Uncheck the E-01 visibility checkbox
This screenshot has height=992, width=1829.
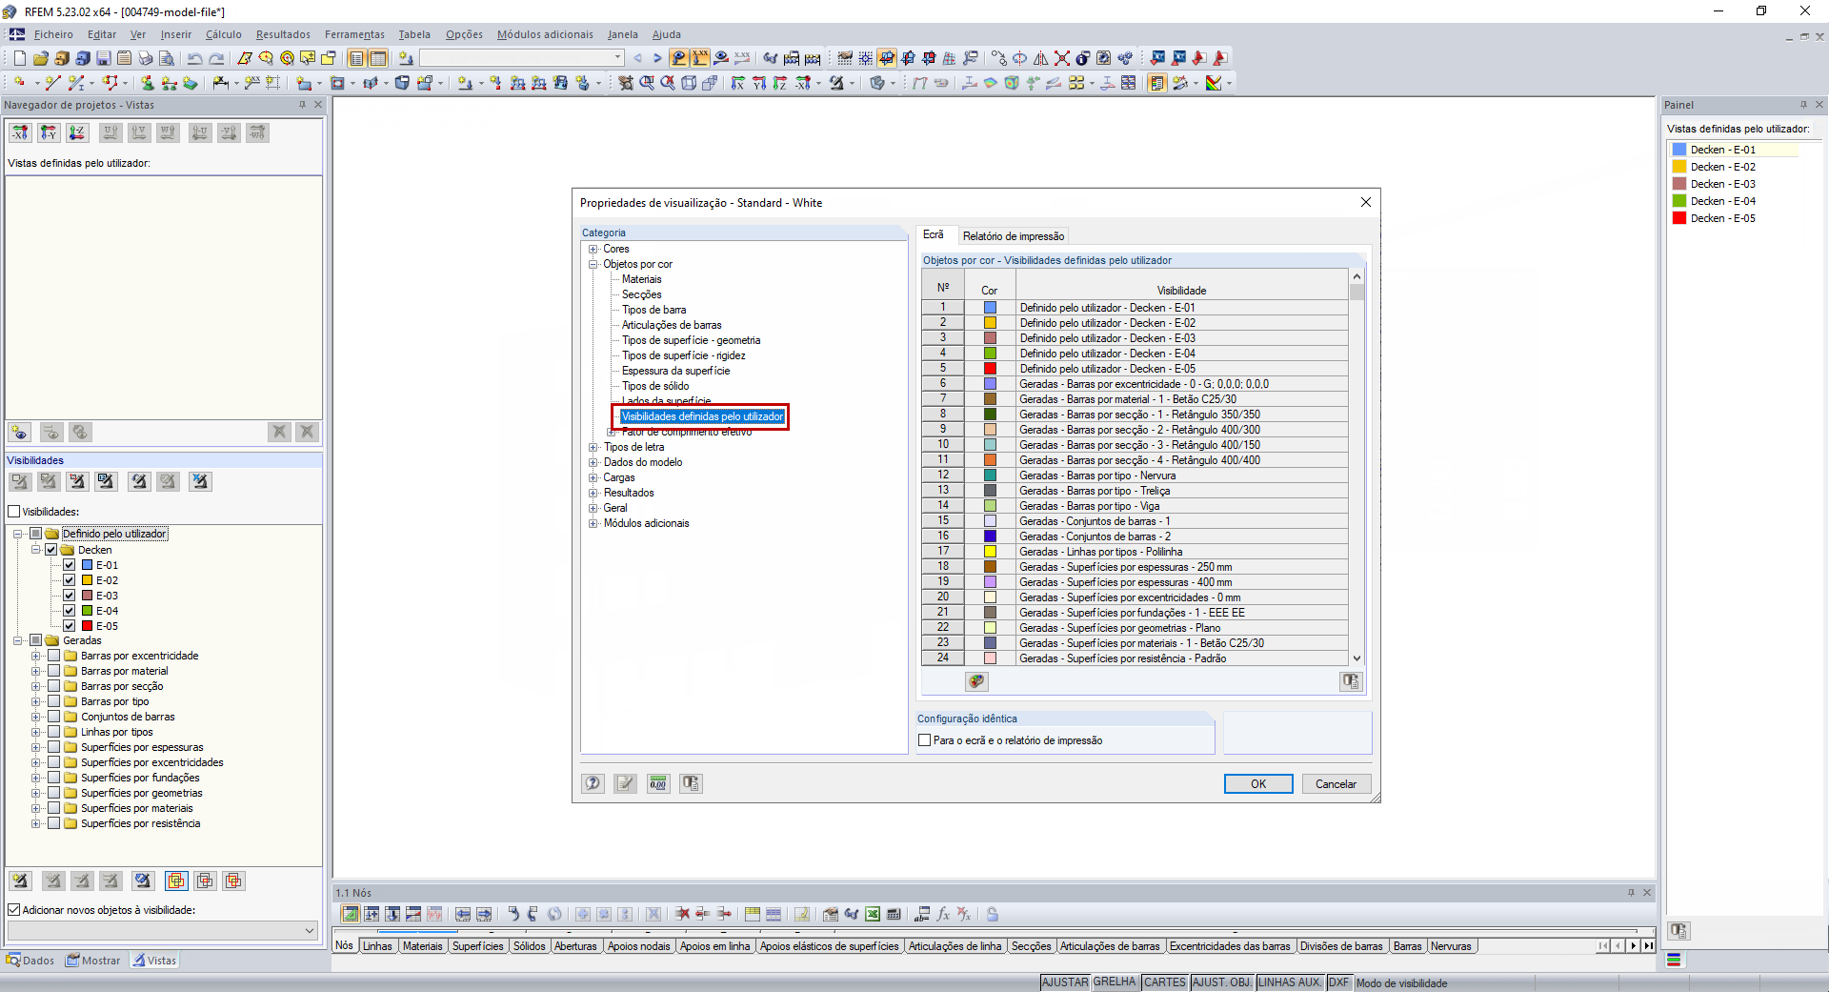point(70,565)
